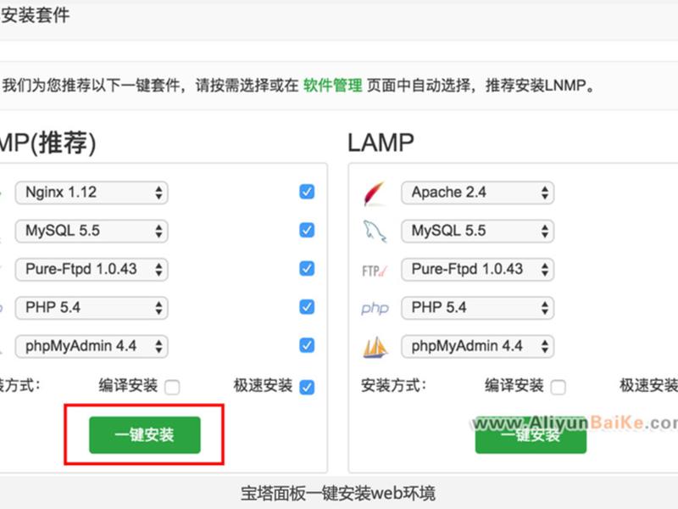This screenshot has width=678, height=509.
Task: Open LNMP MySQL 5.5 version dropdown
Action: coord(92,231)
